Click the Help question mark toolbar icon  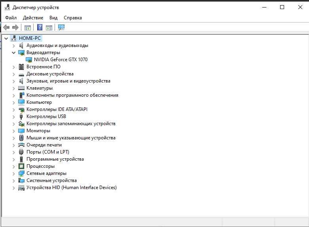click(40, 27)
